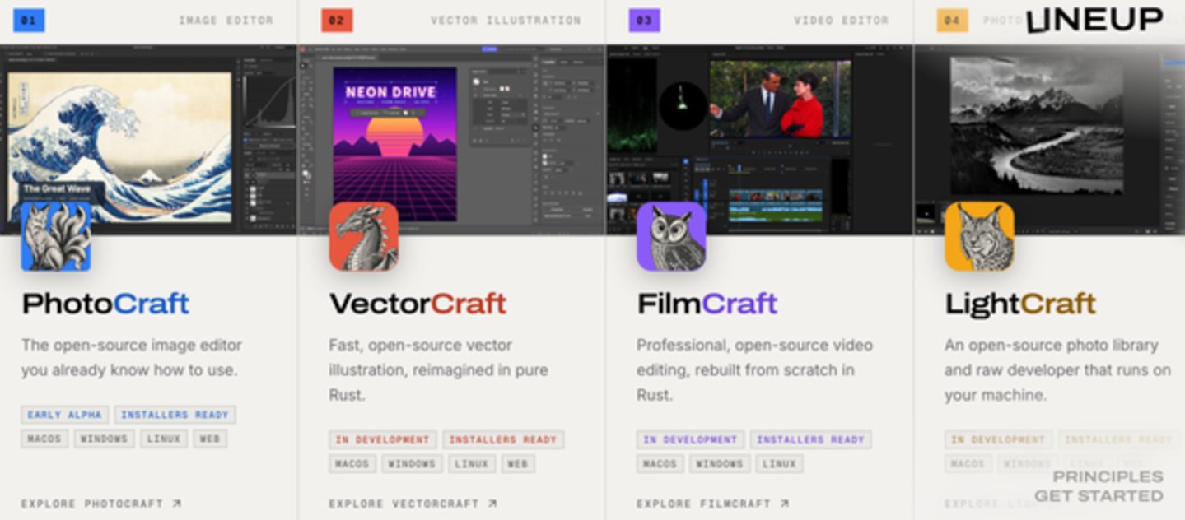1185x520 pixels.
Task: Click the red 02 number badge
Action: tap(337, 21)
